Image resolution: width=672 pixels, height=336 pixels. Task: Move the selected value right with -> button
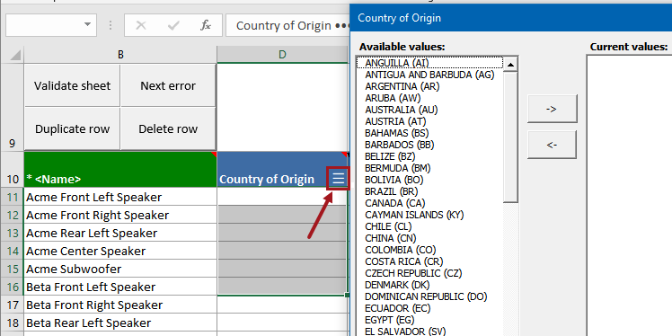pos(552,109)
